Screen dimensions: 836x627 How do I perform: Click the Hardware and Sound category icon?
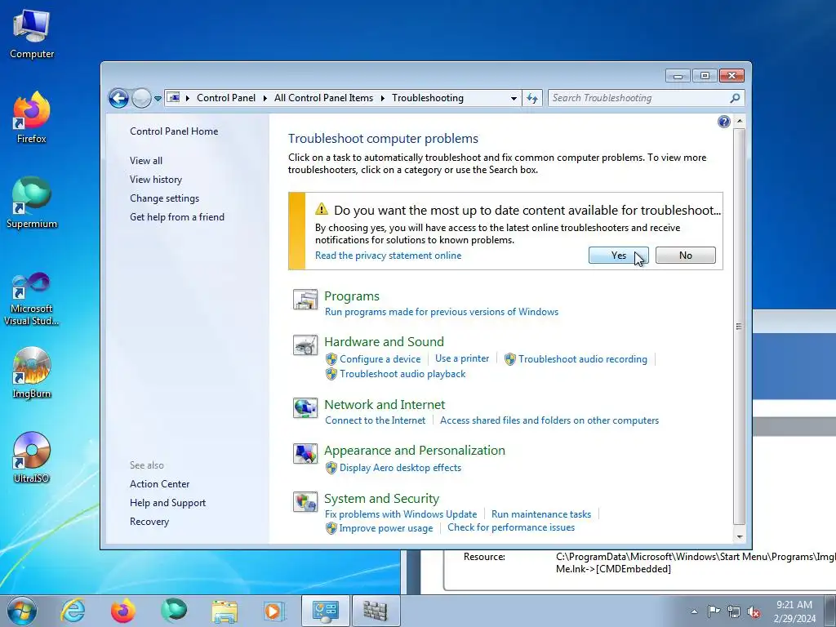coord(305,345)
